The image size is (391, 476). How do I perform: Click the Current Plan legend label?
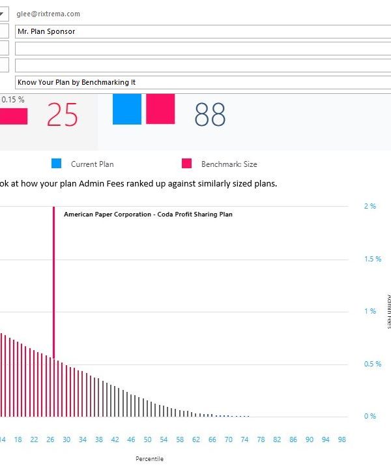point(92,164)
